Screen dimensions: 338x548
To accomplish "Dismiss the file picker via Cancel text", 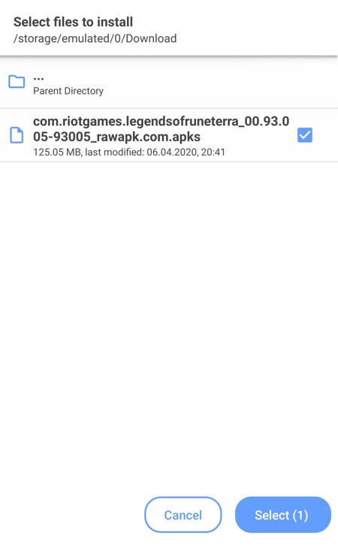I will pyautogui.click(x=183, y=515).
